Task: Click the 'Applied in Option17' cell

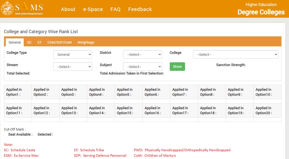Action: pyautogui.click(x=184, y=110)
